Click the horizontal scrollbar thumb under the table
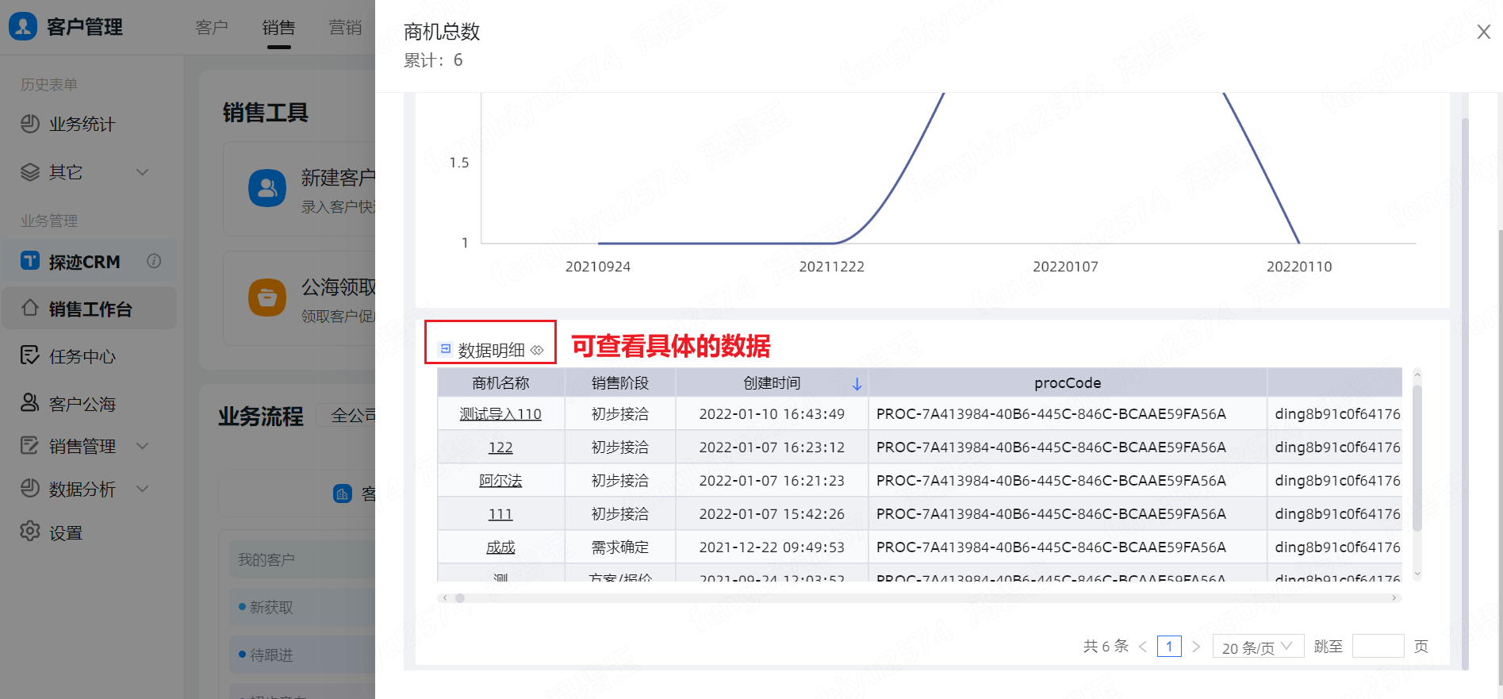Image resolution: width=1503 pixels, height=699 pixels. tap(460, 598)
